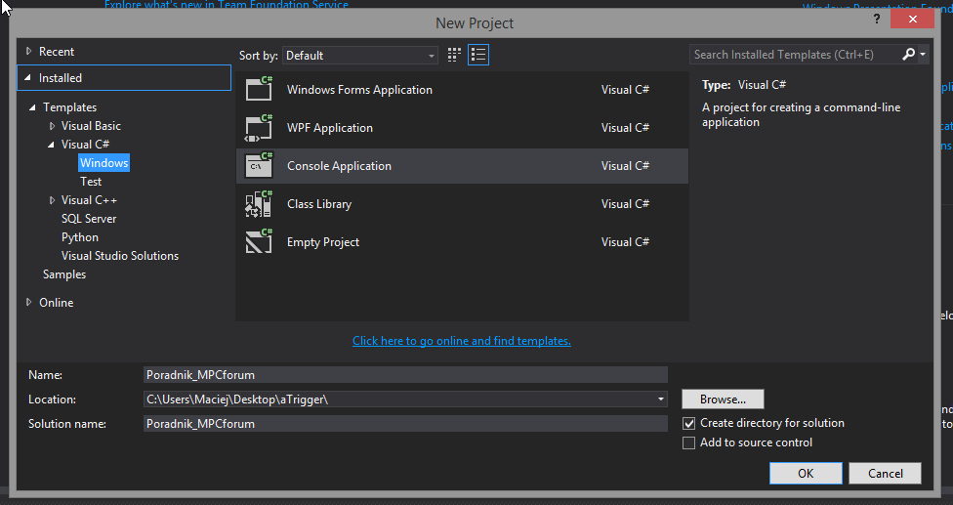
Task: Click the project Name input field
Action: point(405,375)
